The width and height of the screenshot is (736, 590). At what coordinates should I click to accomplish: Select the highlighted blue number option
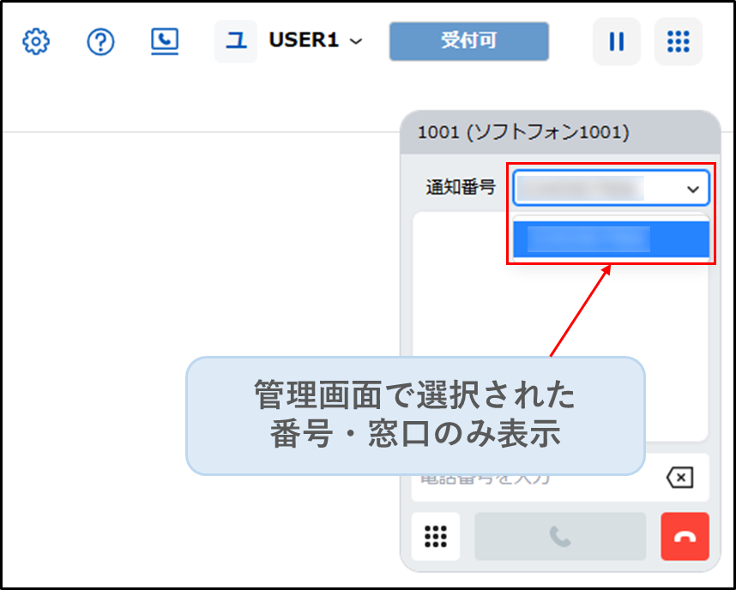[x=611, y=239]
